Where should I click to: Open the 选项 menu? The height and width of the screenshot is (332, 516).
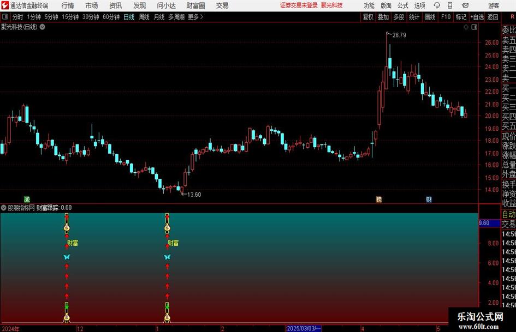coord(419,5)
